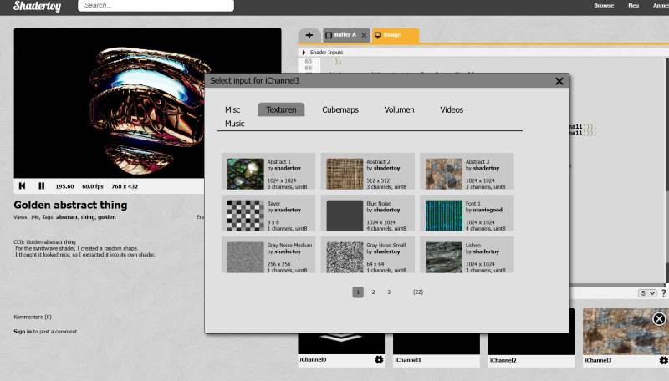This screenshot has height=381, width=669.
Task: Open iChannel3 sampler settings gear
Action: 663,360
